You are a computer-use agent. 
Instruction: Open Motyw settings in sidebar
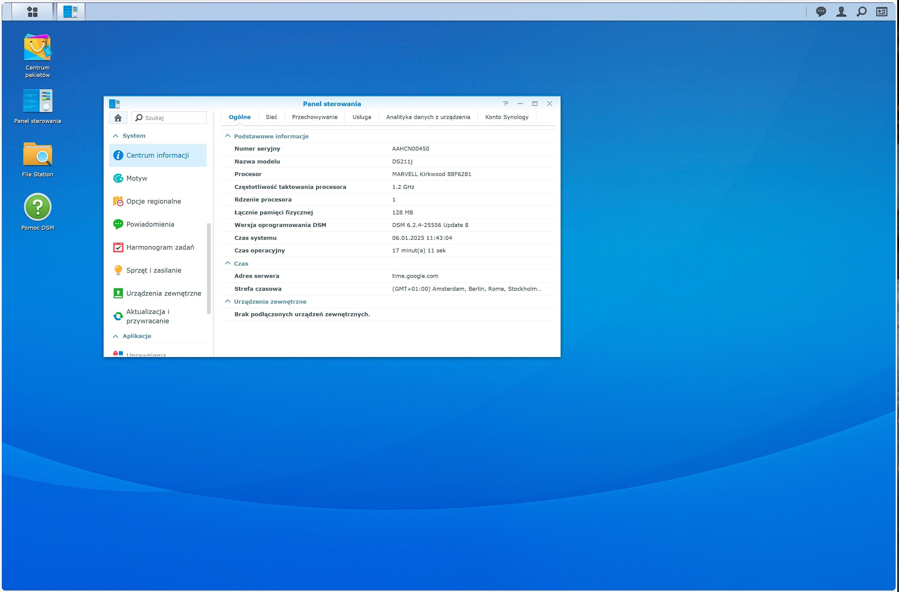pos(158,179)
